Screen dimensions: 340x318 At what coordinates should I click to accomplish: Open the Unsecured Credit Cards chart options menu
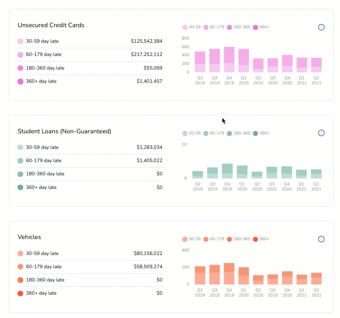(321, 27)
